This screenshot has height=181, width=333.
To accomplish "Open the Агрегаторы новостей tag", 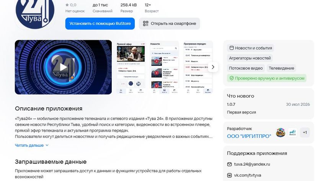I will [x=250, y=58].
